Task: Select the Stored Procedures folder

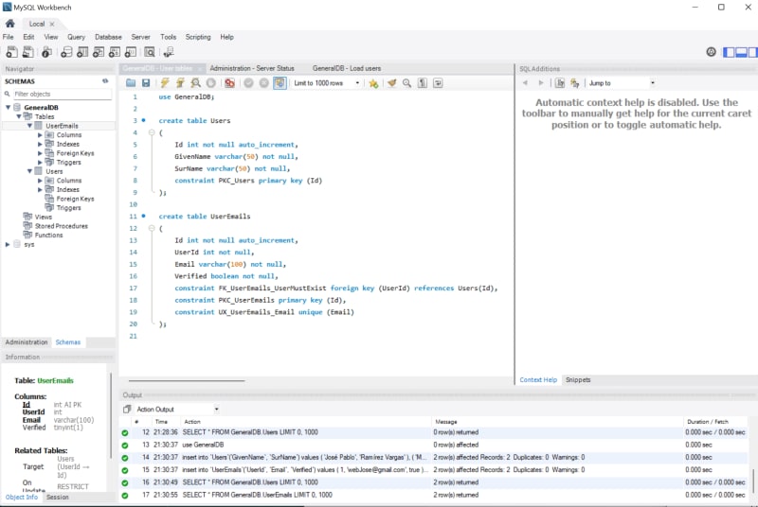Action: click(61, 226)
